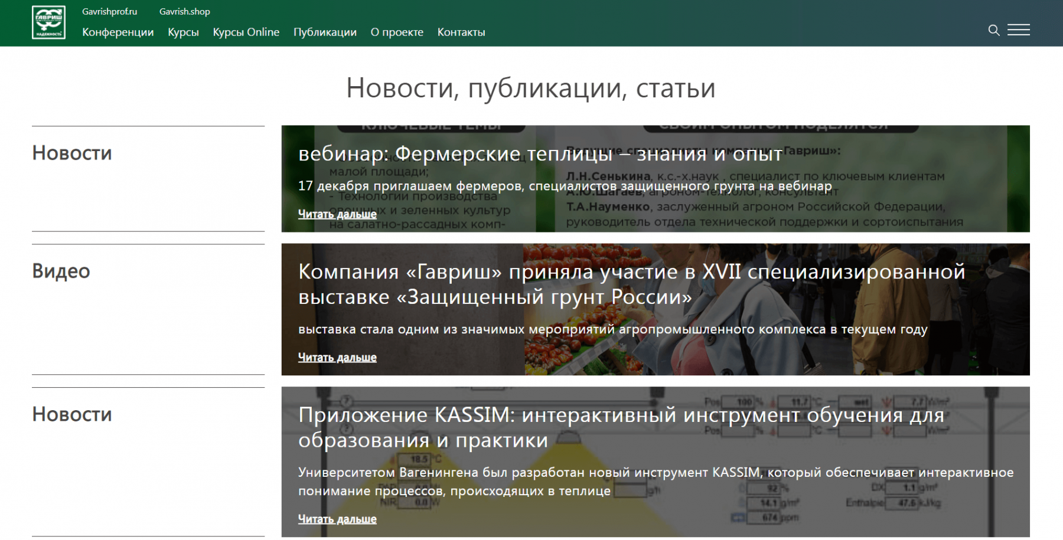Select the Видео category label
Screen dimensions: 1063x540
click(61, 271)
